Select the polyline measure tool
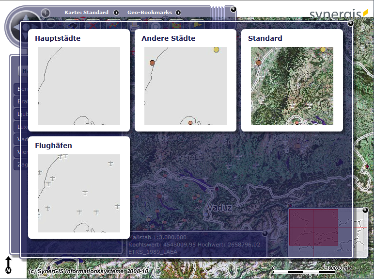The width and height of the screenshot is (374, 279). (114, 25)
